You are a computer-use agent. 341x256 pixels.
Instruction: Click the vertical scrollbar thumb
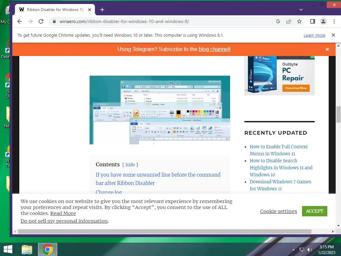tap(338, 115)
